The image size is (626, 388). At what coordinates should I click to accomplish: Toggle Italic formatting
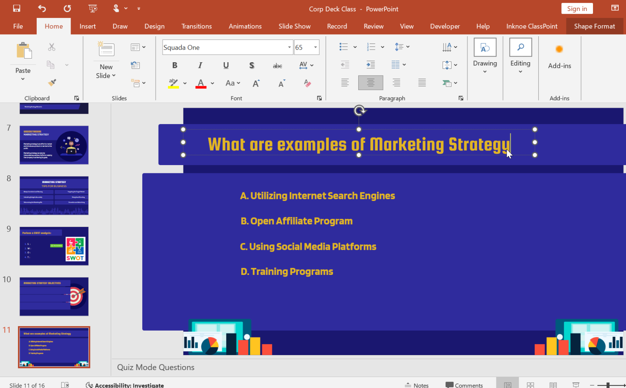coord(200,65)
